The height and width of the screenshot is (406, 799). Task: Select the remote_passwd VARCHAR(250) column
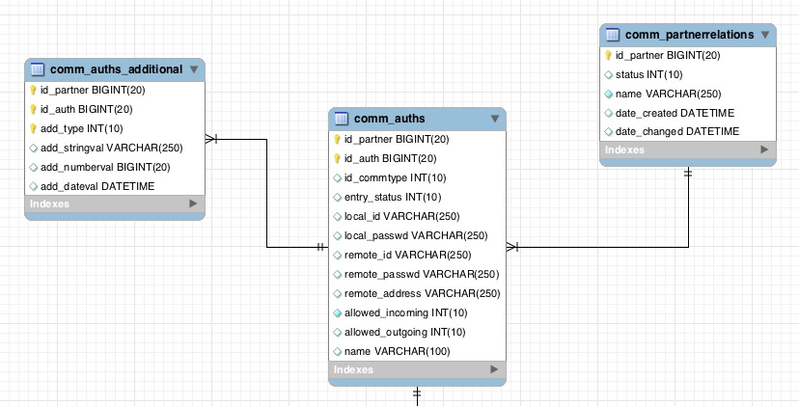pyautogui.click(x=422, y=275)
